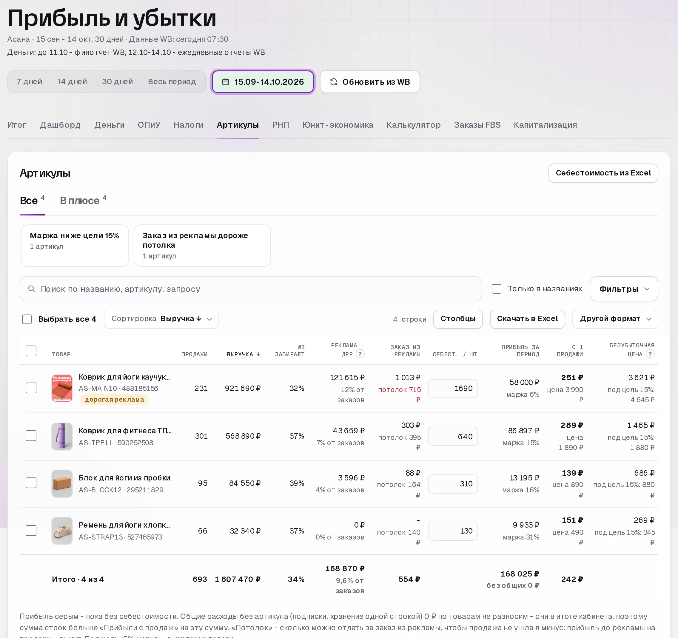Tick the Только в названиях checkbox
Viewport: 678px width, 638px height.
(x=497, y=289)
